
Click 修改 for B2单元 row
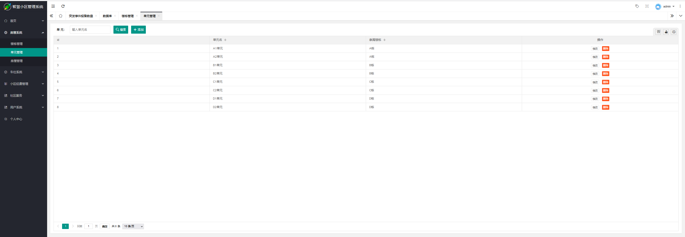(595, 74)
